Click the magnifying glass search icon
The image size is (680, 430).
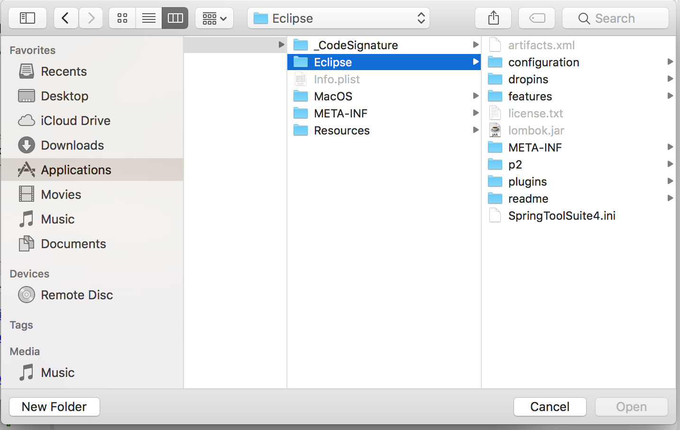pos(584,18)
